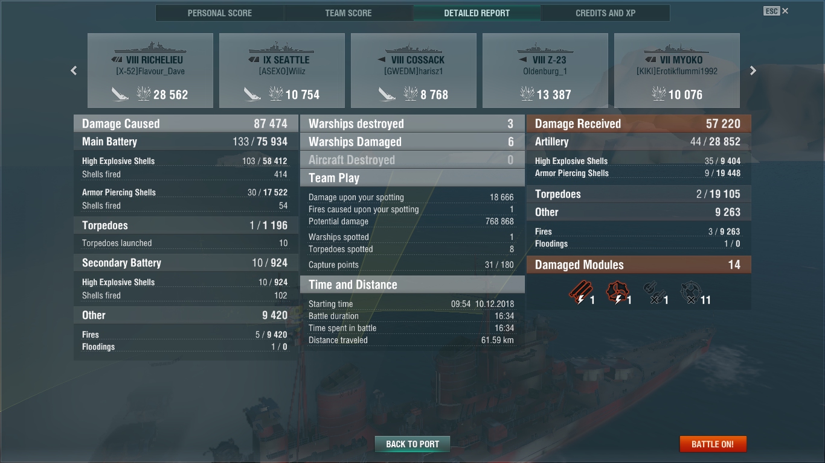Click the Back to Port button
This screenshot has height=463, width=825.
tap(412, 444)
